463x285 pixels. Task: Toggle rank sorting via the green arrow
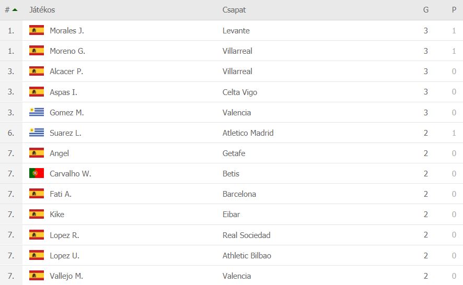pos(15,10)
